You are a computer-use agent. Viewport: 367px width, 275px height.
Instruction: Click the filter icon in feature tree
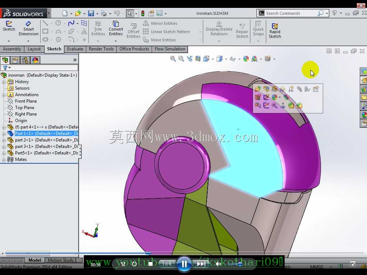tap(5, 68)
